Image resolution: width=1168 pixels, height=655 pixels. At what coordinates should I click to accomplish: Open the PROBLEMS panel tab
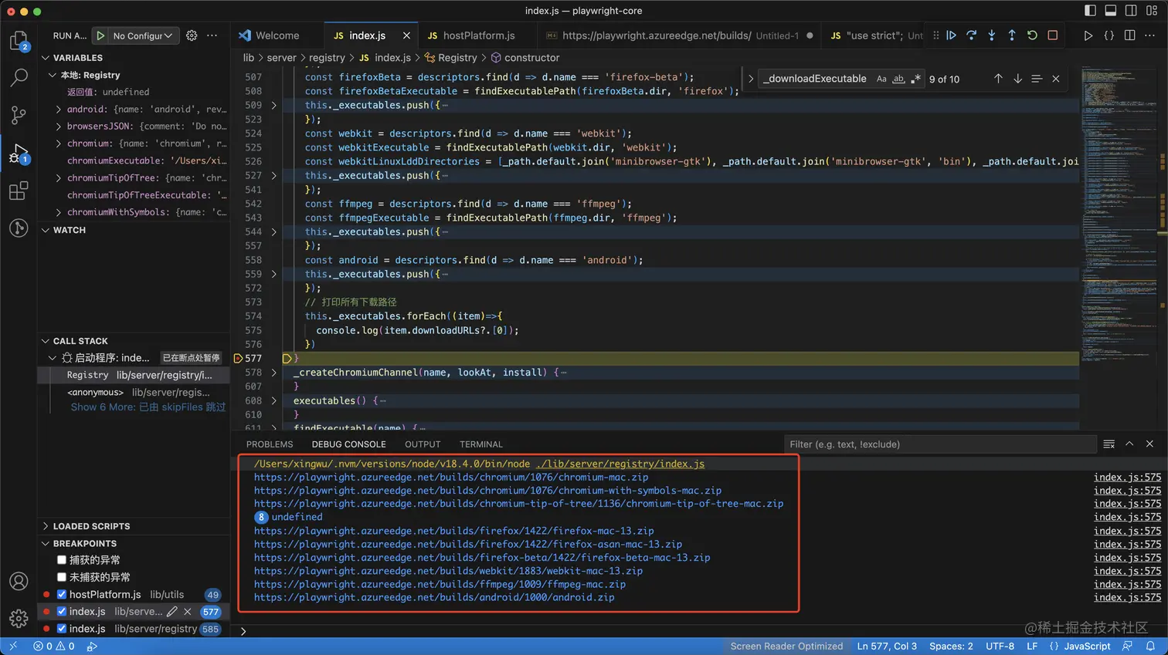coord(270,444)
